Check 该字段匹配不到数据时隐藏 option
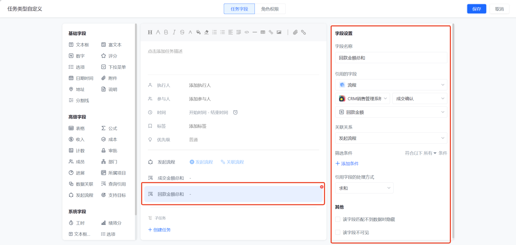Image resolution: width=516 pixels, height=245 pixels. [338, 219]
